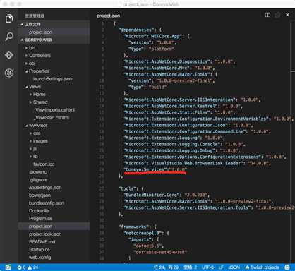This screenshot has height=271, width=295.
Task: Click the LF line ending indicator
Action: pyautogui.click(x=221, y=267)
